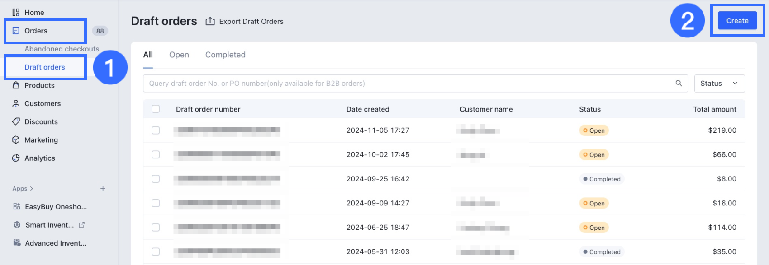Click the draft order search field
The image size is (769, 265).
407,83
